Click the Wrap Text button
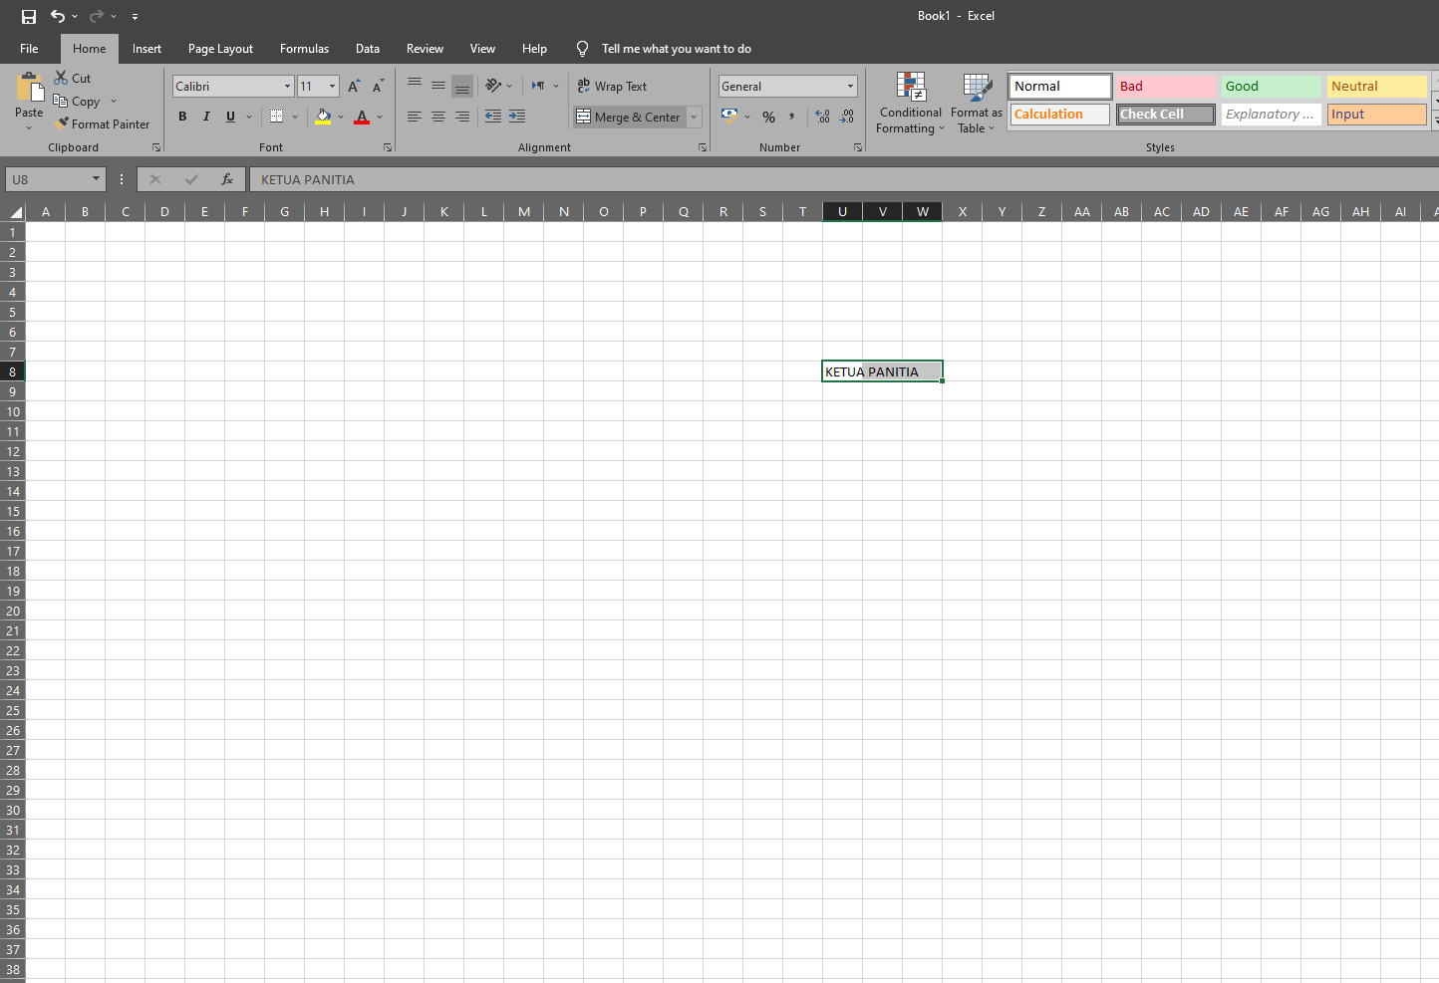This screenshot has width=1439, height=983. [x=611, y=86]
